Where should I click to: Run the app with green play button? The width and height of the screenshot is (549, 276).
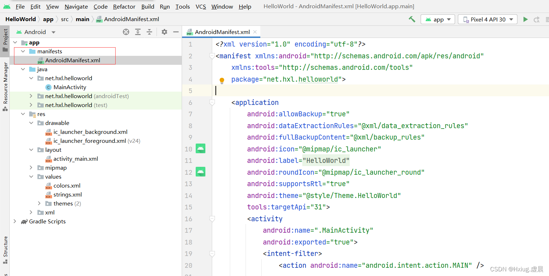click(525, 19)
